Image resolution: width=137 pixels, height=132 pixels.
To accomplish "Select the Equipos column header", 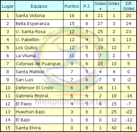I will 39,6.
